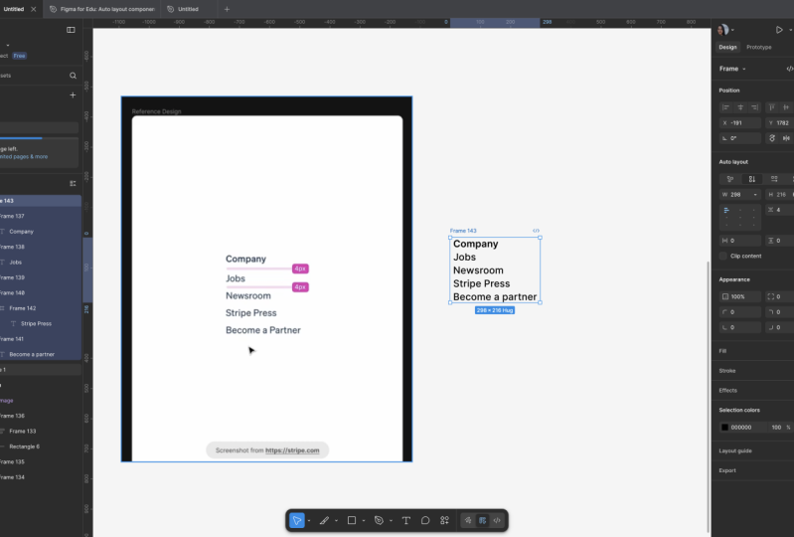This screenshot has width=794, height=537.
Task: Click the align right icon
Action: tap(754, 107)
